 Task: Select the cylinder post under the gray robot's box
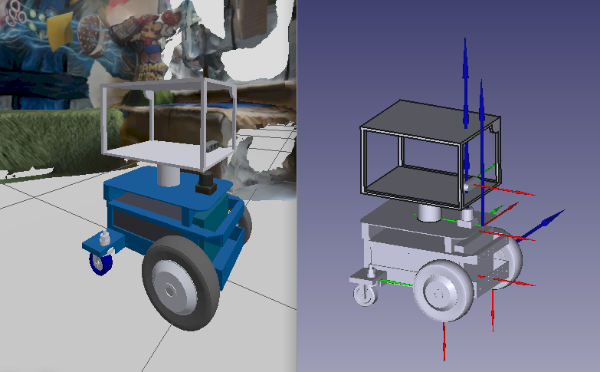(x=429, y=212)
